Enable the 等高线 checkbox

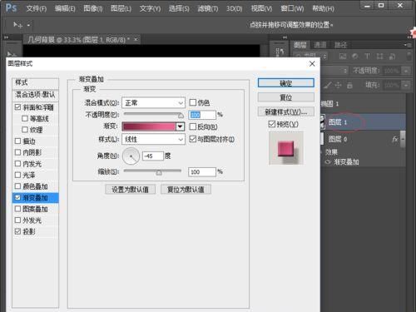click(25, 119)
